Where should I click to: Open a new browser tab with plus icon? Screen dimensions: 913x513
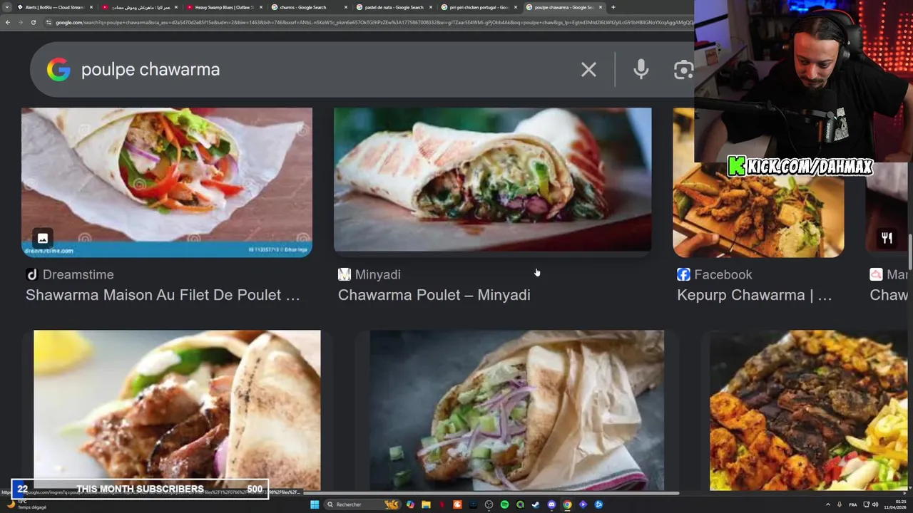[x=613, y=7]
